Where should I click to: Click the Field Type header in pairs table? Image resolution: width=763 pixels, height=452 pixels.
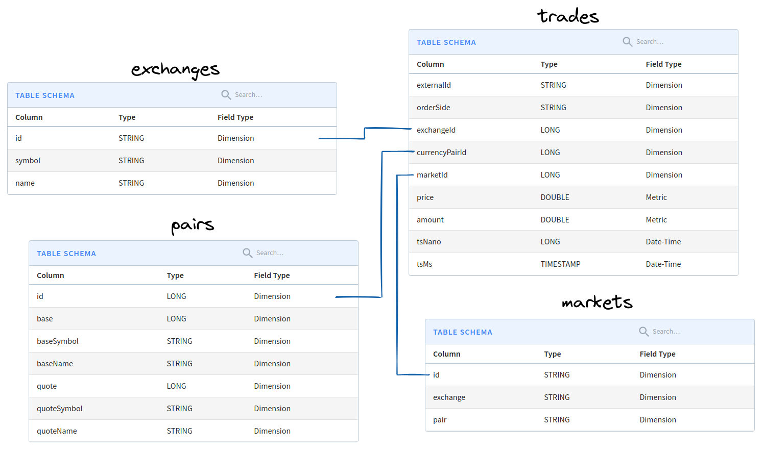(272, 275)
